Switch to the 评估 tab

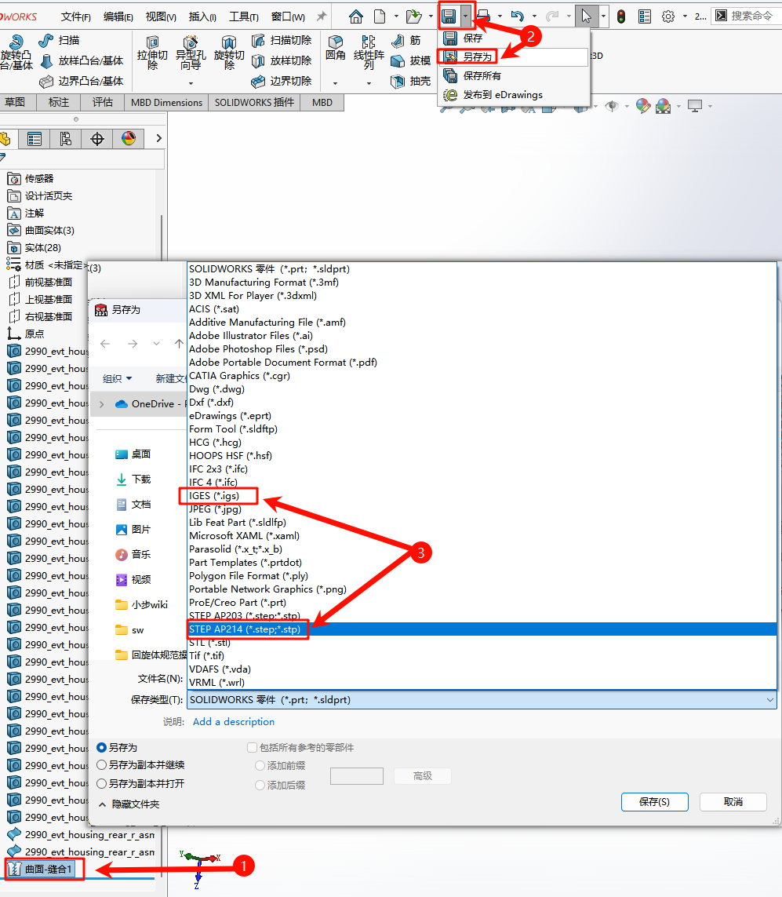(102, 102)
